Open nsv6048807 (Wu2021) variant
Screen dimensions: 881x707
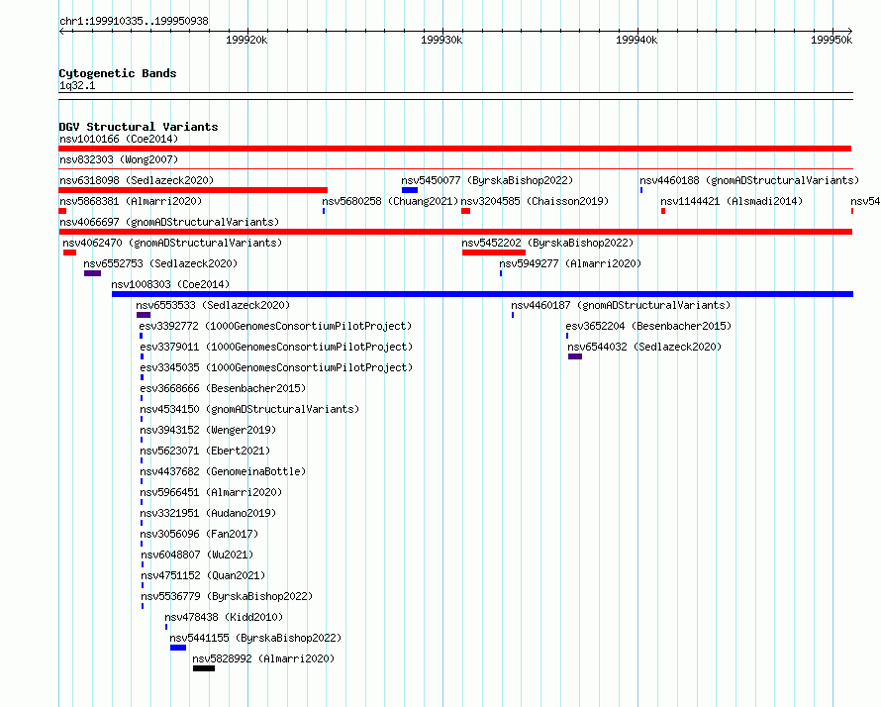pyautogui.click(x=197, y=555)
